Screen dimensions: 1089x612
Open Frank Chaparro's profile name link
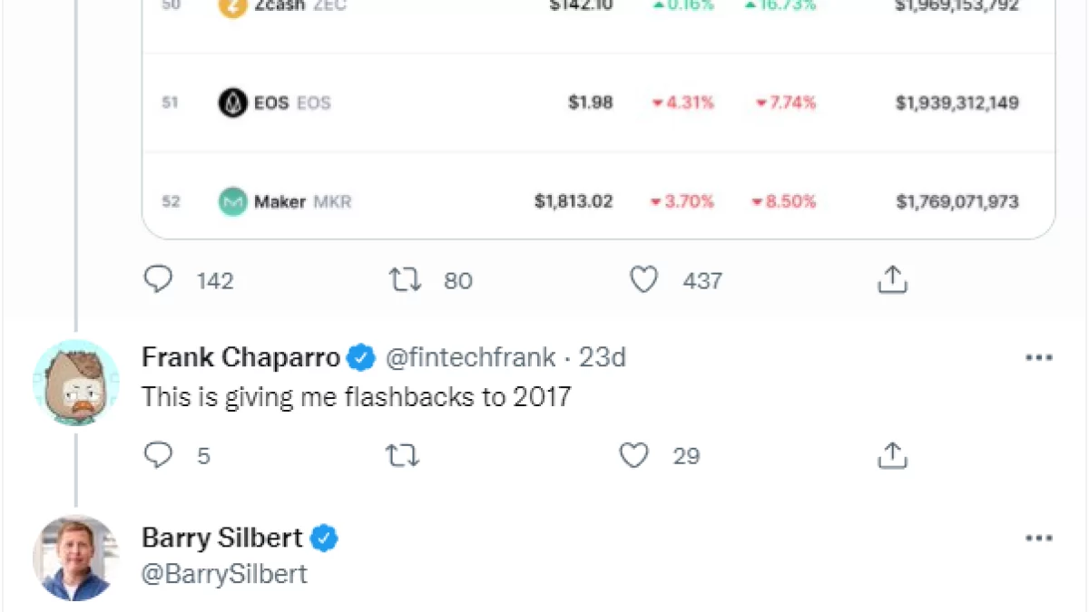[240, 358]
